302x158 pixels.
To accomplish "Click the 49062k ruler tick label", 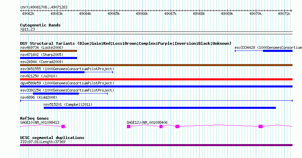I will [x=28, y=14].
